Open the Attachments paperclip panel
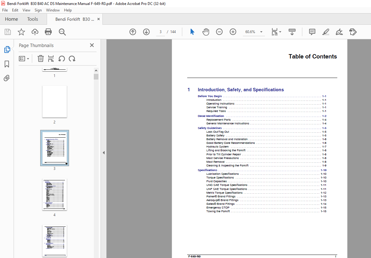This screenshot has width=371, height=258. pos(7,78)
